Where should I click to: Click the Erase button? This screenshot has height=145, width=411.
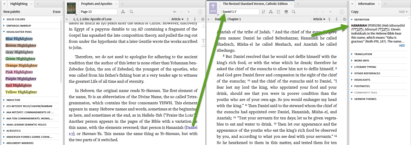(x=57, y=12)
